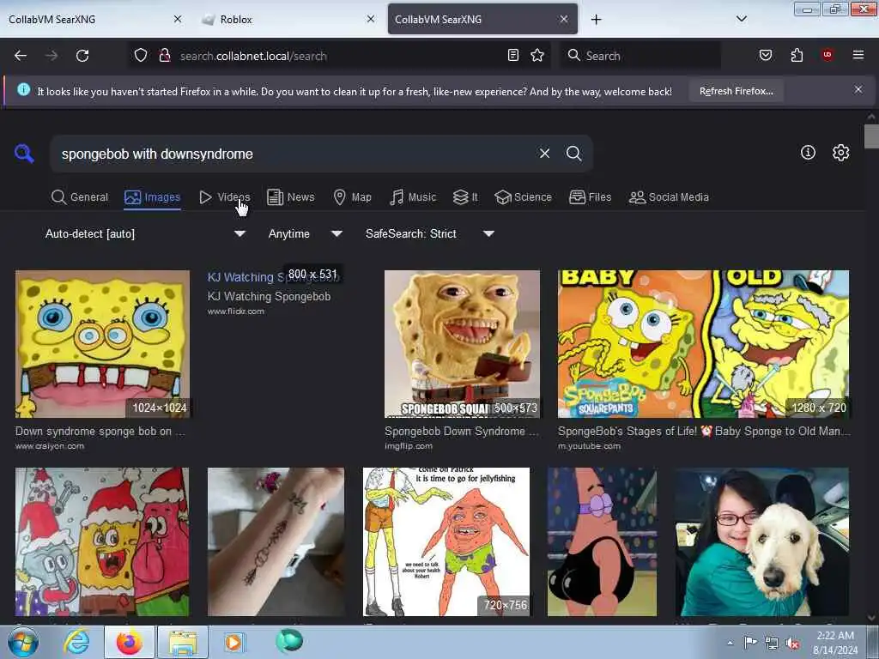Open the Christmas hats drawing thumbnail

102,542
